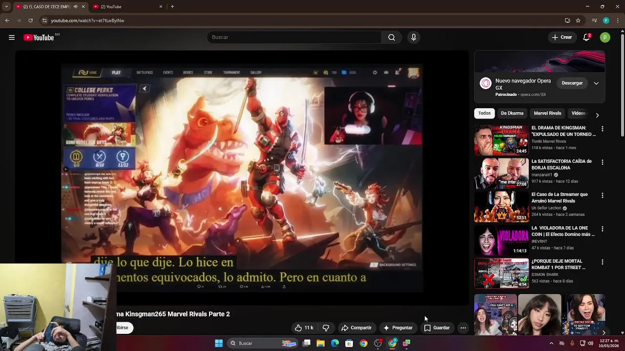Viewport: 625px width, 351px height.
Task: Open a new browser tab
Action: point(172,7)
